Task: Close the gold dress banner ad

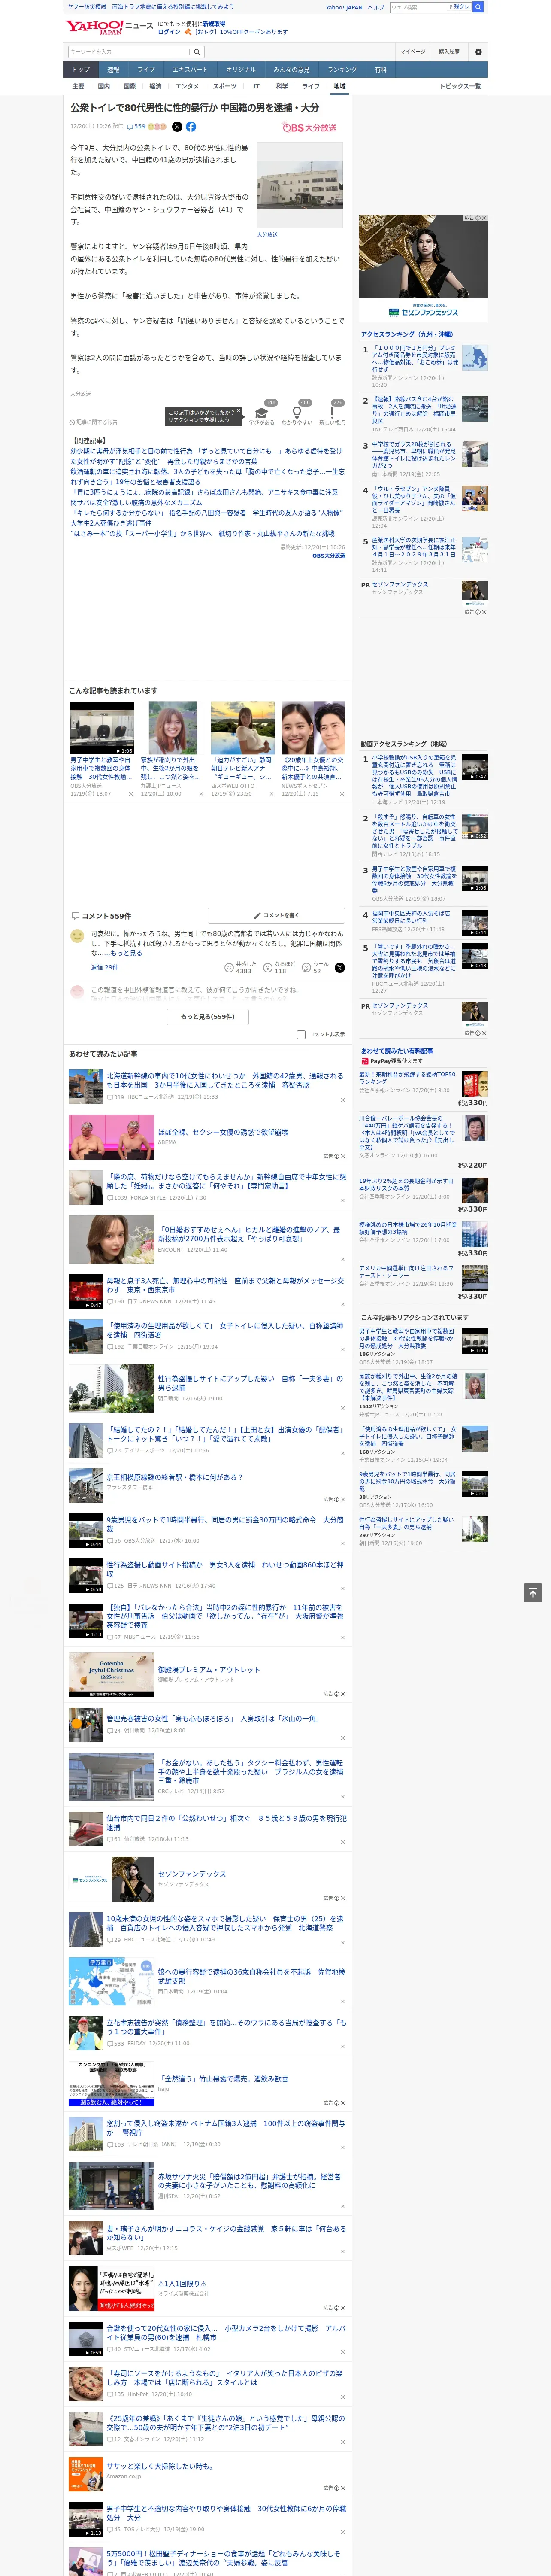Action: [x=484, y=218]
